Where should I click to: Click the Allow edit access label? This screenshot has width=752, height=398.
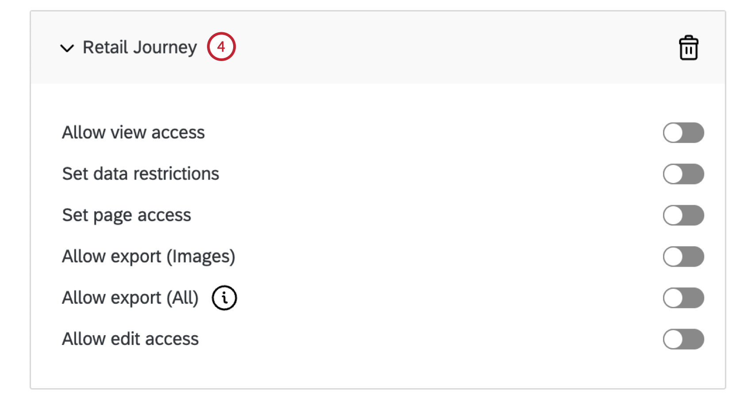pyautogui.click(x=130, y=339)
